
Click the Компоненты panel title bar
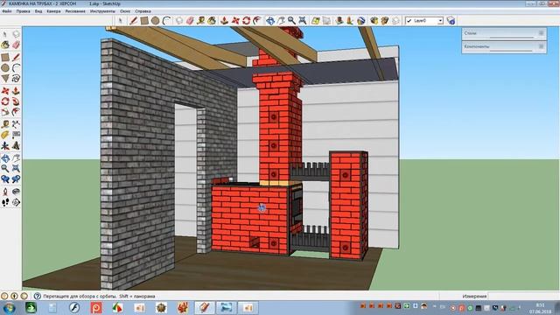504,46
